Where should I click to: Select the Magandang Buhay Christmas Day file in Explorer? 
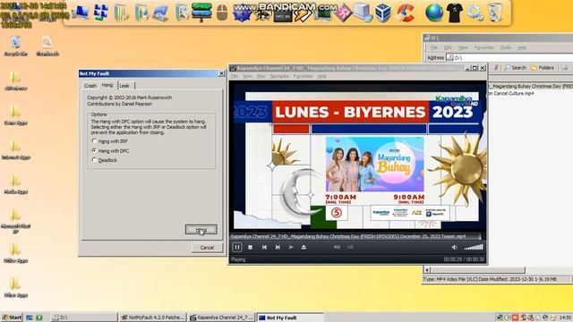pyautogui.click(x=530, y=86)
